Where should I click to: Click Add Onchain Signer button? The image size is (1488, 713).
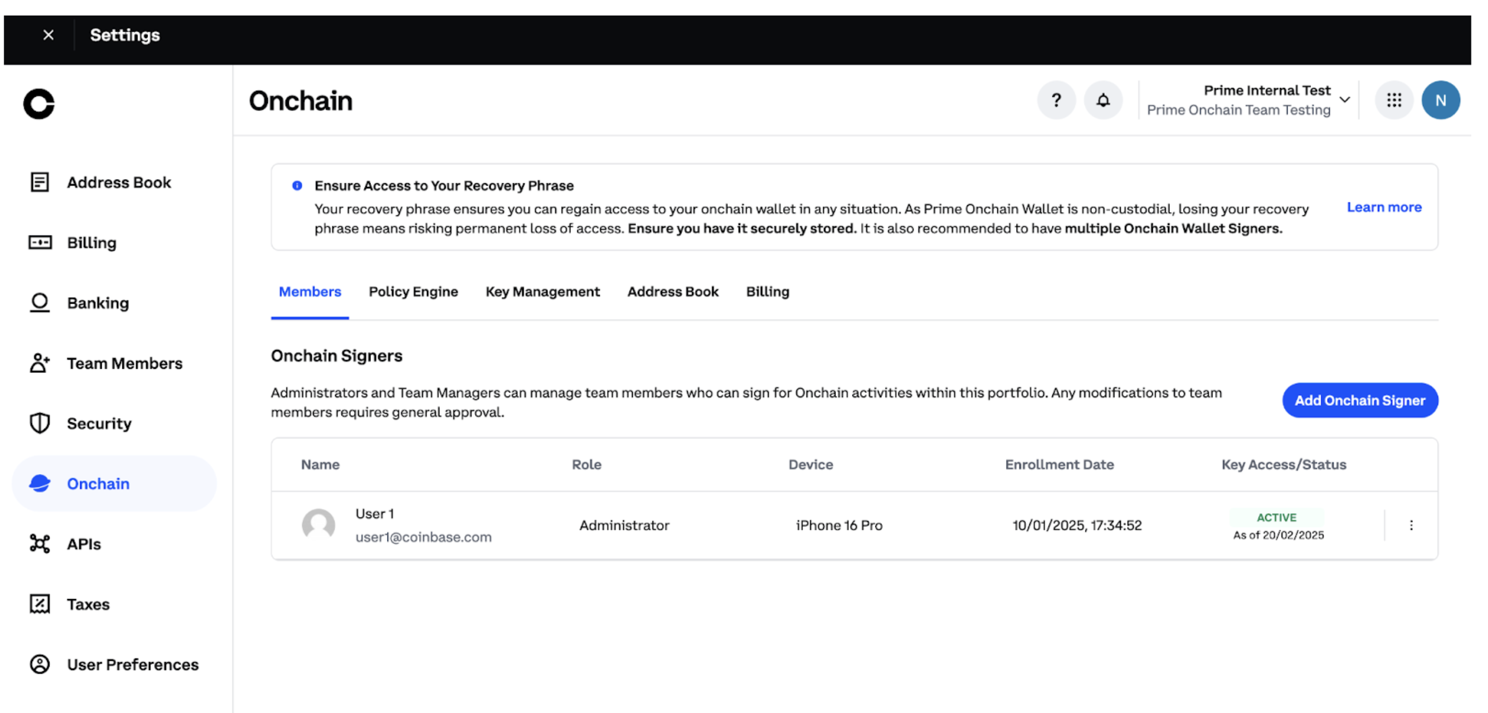pos(1359,400)
